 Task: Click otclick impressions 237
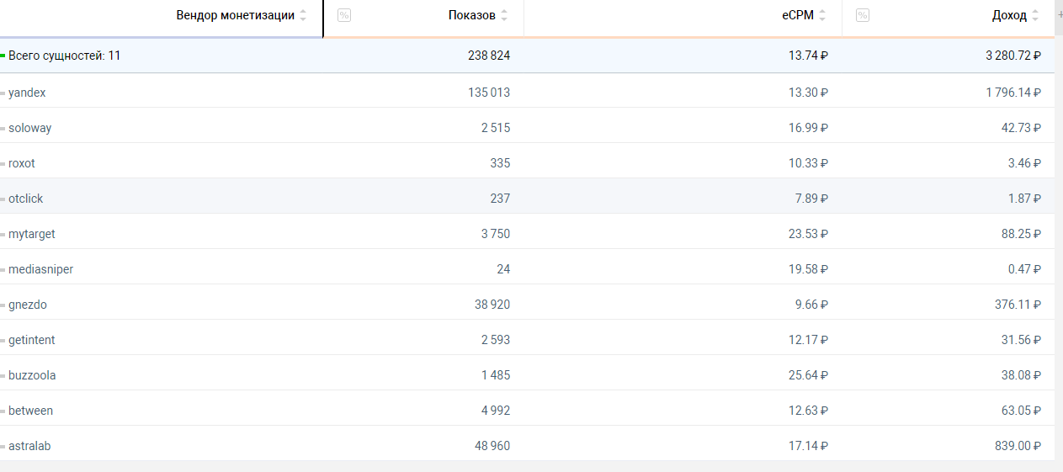500,199
